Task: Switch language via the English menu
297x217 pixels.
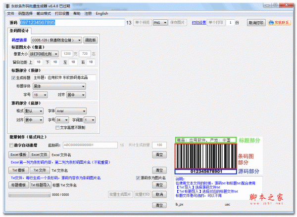Action: [102, 13]
